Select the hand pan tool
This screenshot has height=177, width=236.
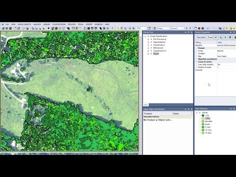121,29
